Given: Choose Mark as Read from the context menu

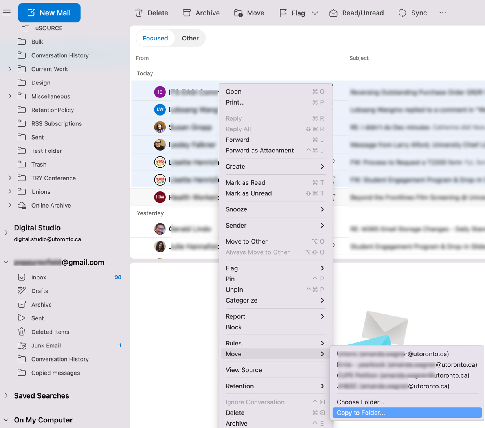Looking at the screenshot, I should click(x=245, y=182).
